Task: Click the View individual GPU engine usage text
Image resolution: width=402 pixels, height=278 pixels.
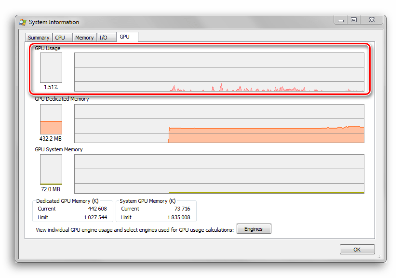Action: pyautogui.click(x=135, y=230)
